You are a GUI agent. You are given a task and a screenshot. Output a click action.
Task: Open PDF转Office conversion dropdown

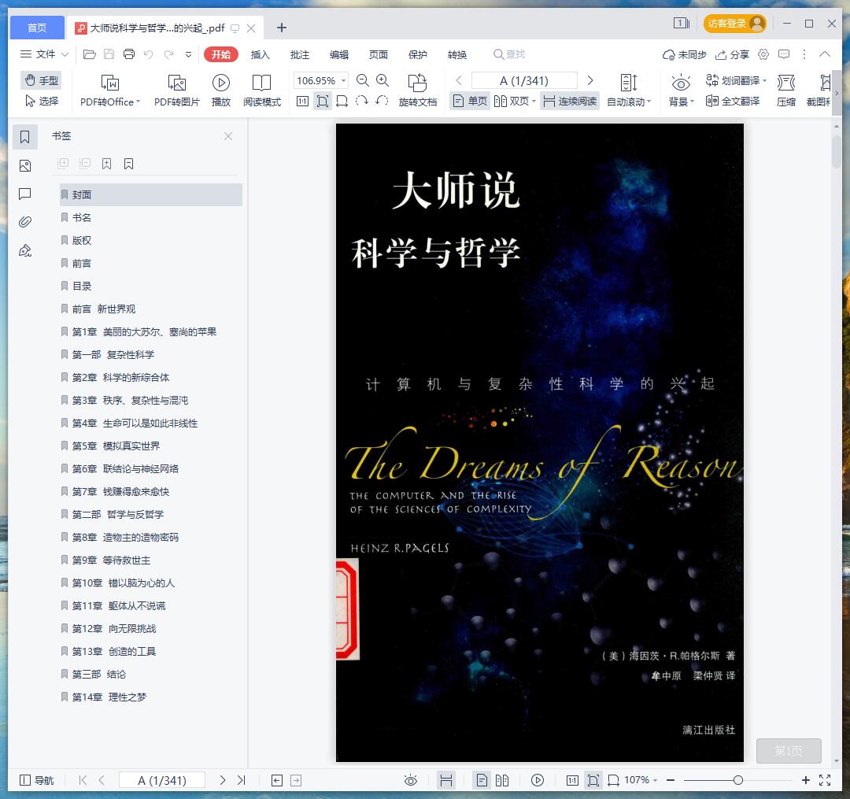click(x=110, y=91)
